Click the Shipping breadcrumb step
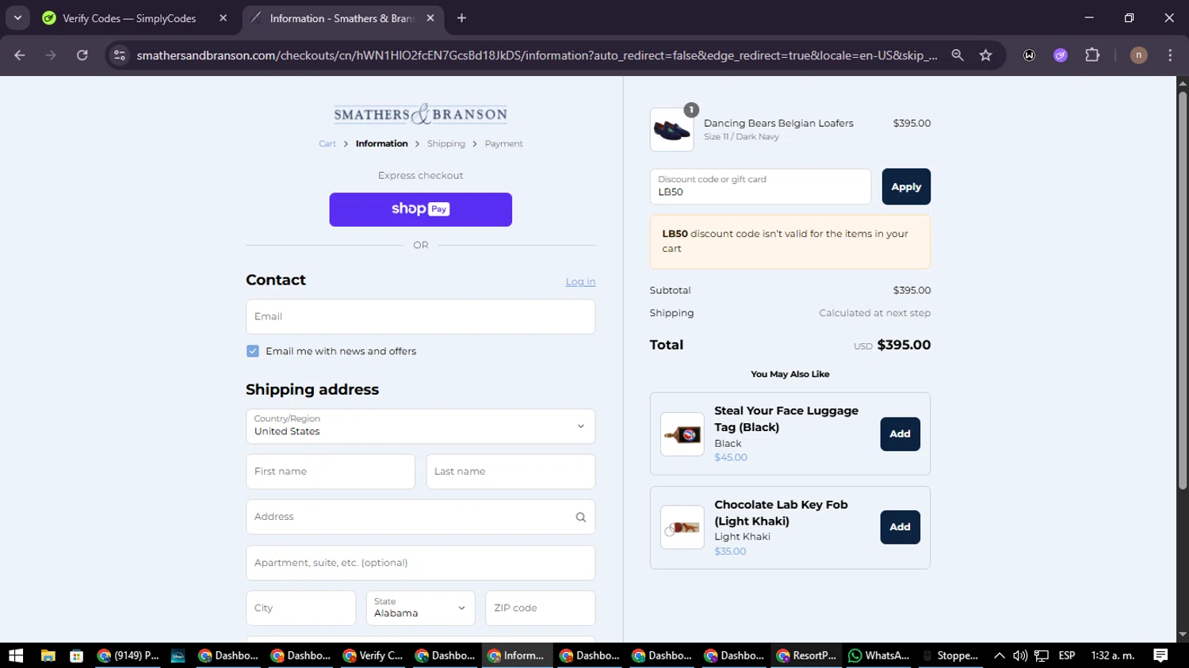 click(x=446, y=144)
